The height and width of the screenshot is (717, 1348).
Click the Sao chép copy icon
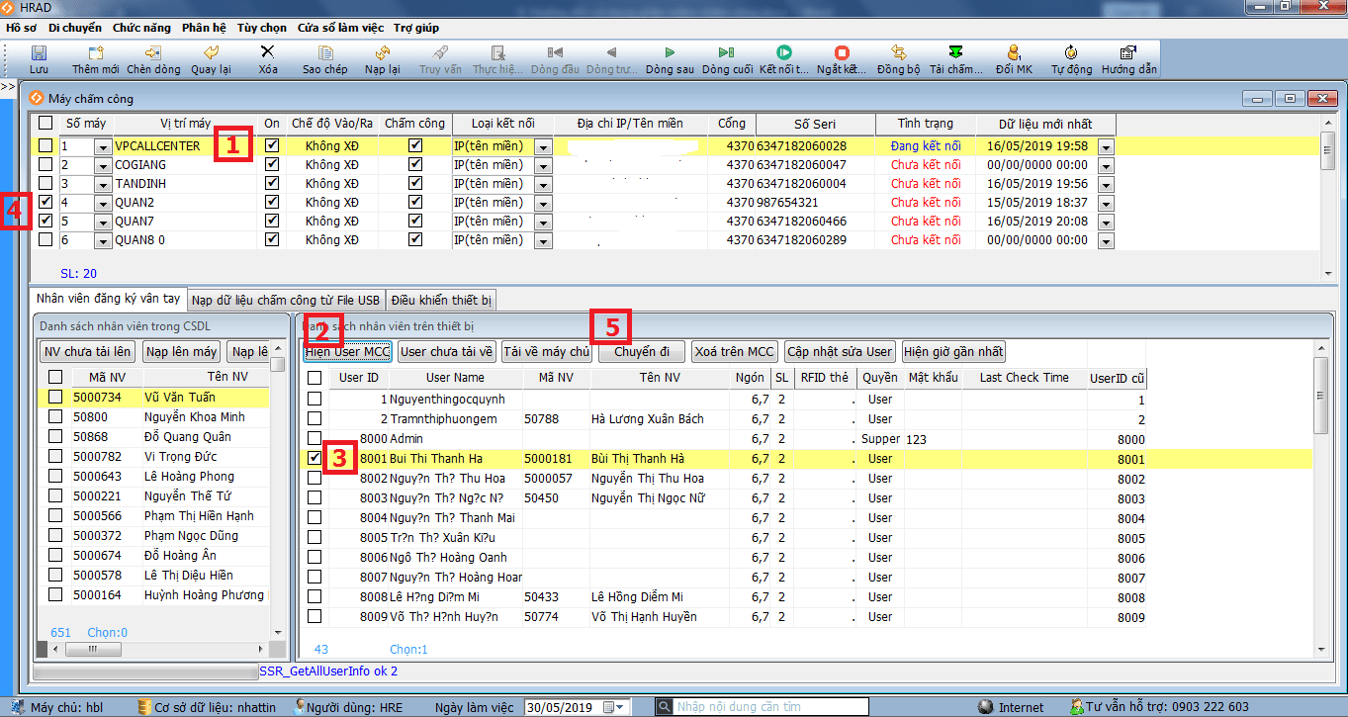(325, 52)
